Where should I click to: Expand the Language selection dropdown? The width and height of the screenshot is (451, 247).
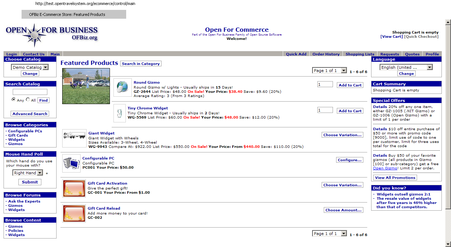tap(406, 67)
